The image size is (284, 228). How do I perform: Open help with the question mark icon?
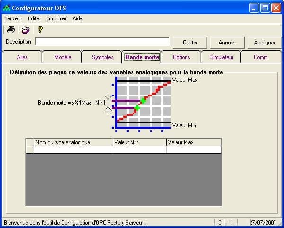(x=40, y=30)
